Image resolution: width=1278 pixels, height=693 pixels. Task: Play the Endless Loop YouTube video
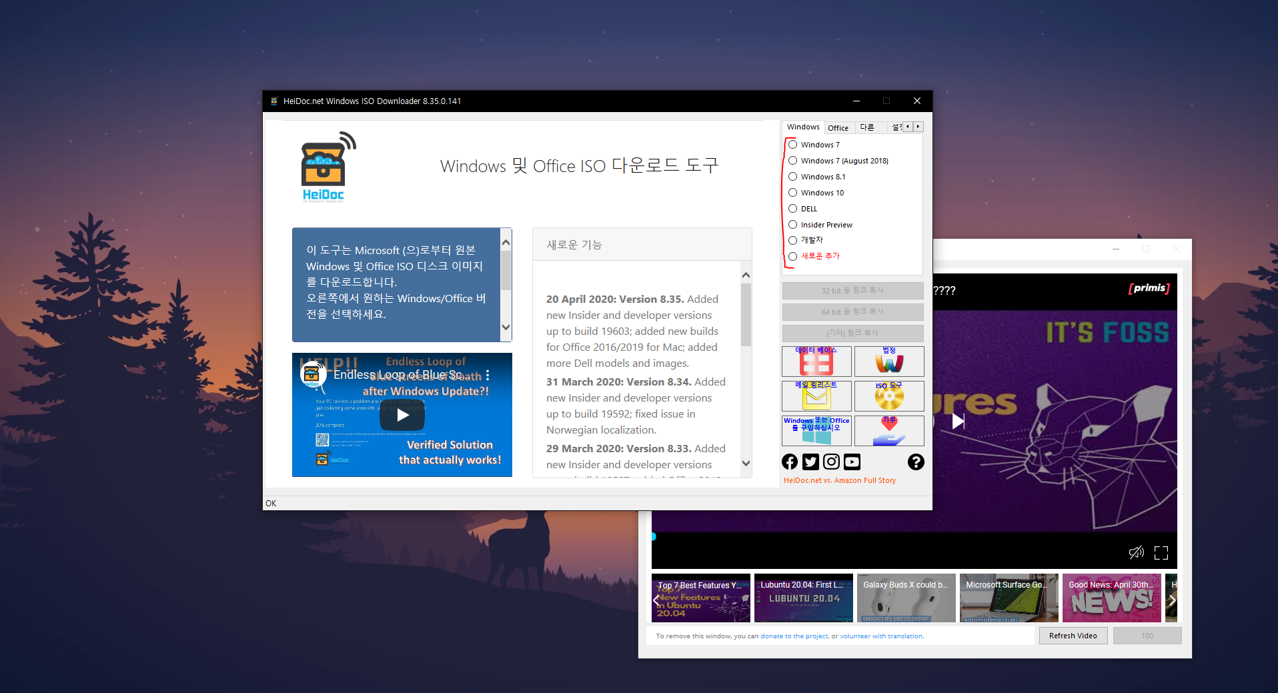[402, 415]
